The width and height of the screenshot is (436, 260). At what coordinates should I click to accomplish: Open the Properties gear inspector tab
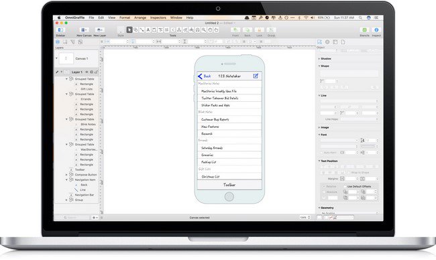pos(327,42)
